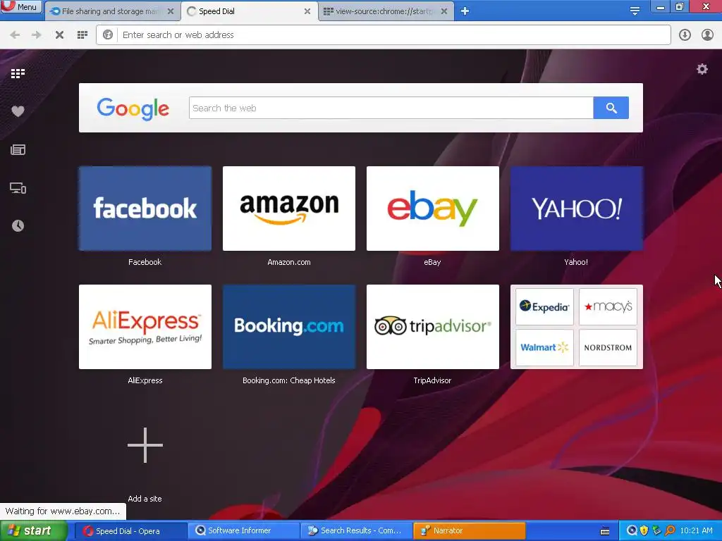The height and width of the screenshot is (541, 722).
Task: Go back with the back arrow
Action: point(15,35)
